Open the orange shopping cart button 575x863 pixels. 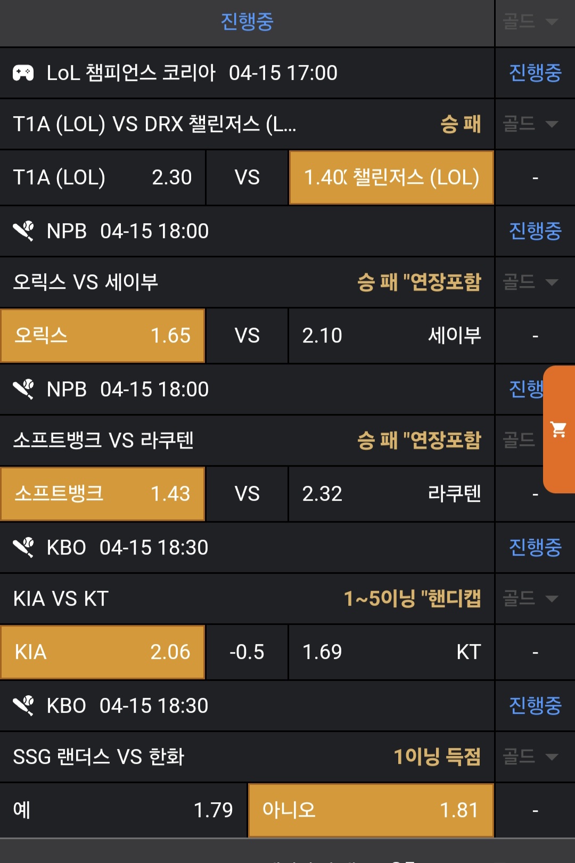[558, 429]
